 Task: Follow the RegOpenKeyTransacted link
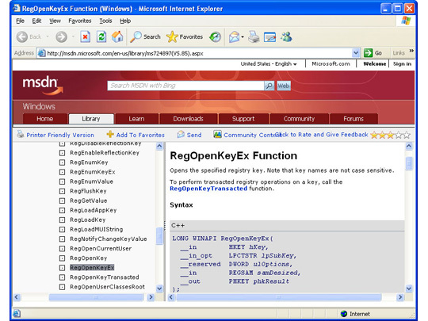point(208,189)
